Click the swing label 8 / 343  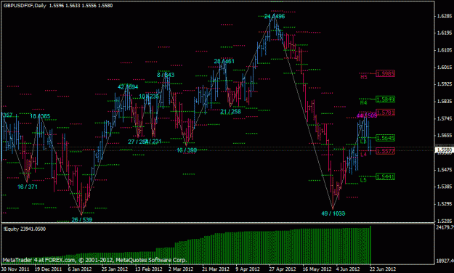coord(166,75)
